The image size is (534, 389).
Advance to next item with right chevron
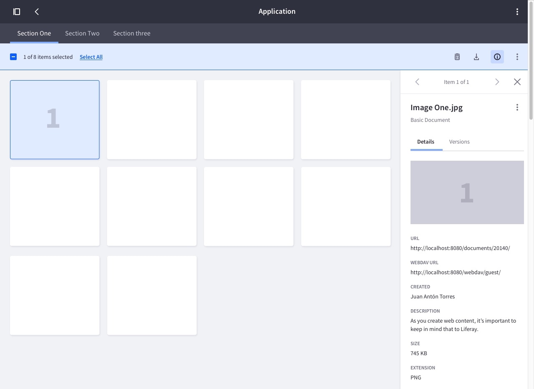[x=497, y=82]
